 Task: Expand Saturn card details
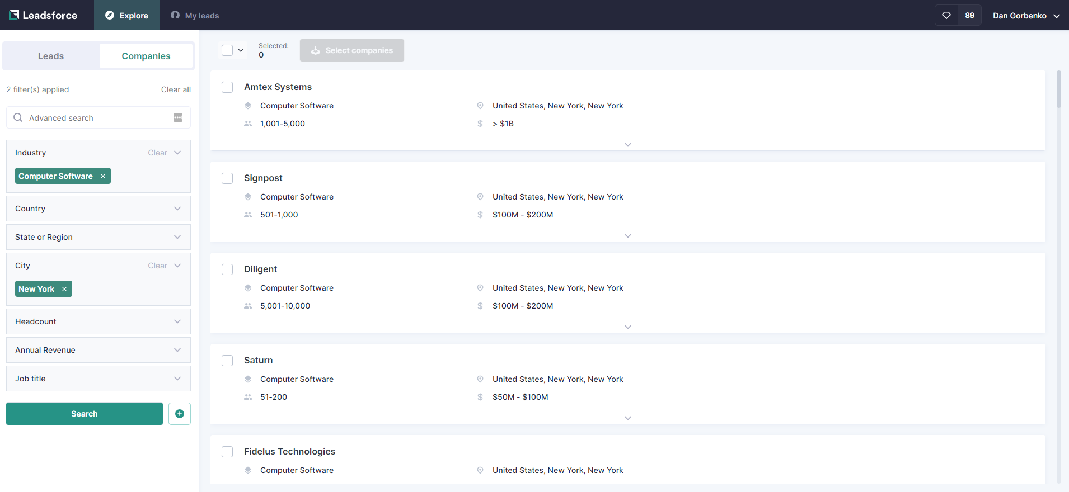628,418
